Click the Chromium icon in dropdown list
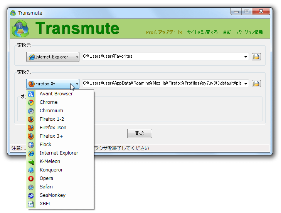This screenshot has width=281, height=213. point(31,111)
